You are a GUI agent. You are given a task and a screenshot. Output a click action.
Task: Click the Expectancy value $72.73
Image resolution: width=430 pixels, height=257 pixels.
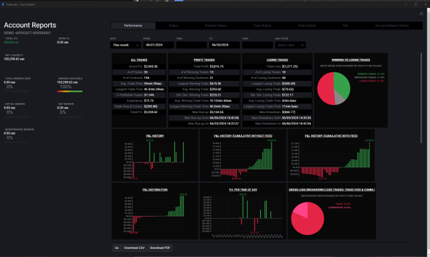149,101
